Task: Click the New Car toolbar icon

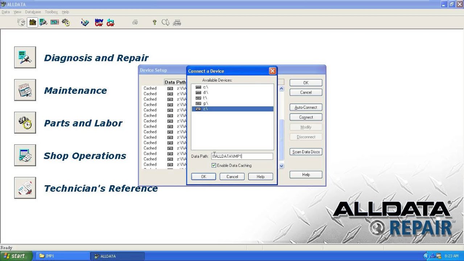Action: coord(99,22)
